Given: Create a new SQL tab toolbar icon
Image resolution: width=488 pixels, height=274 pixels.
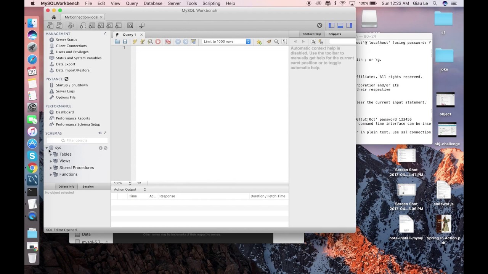Looking at the screenshot, I should [x=50, y=25].
